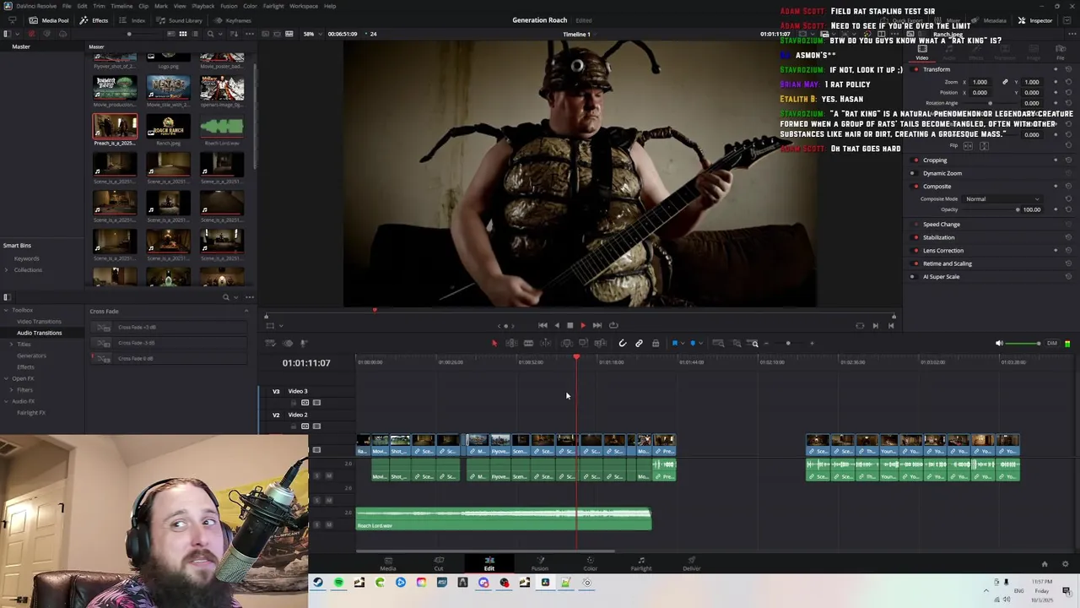Expand the Toolbox effects category
This screenshot has width=1080, height=608.
5,310
